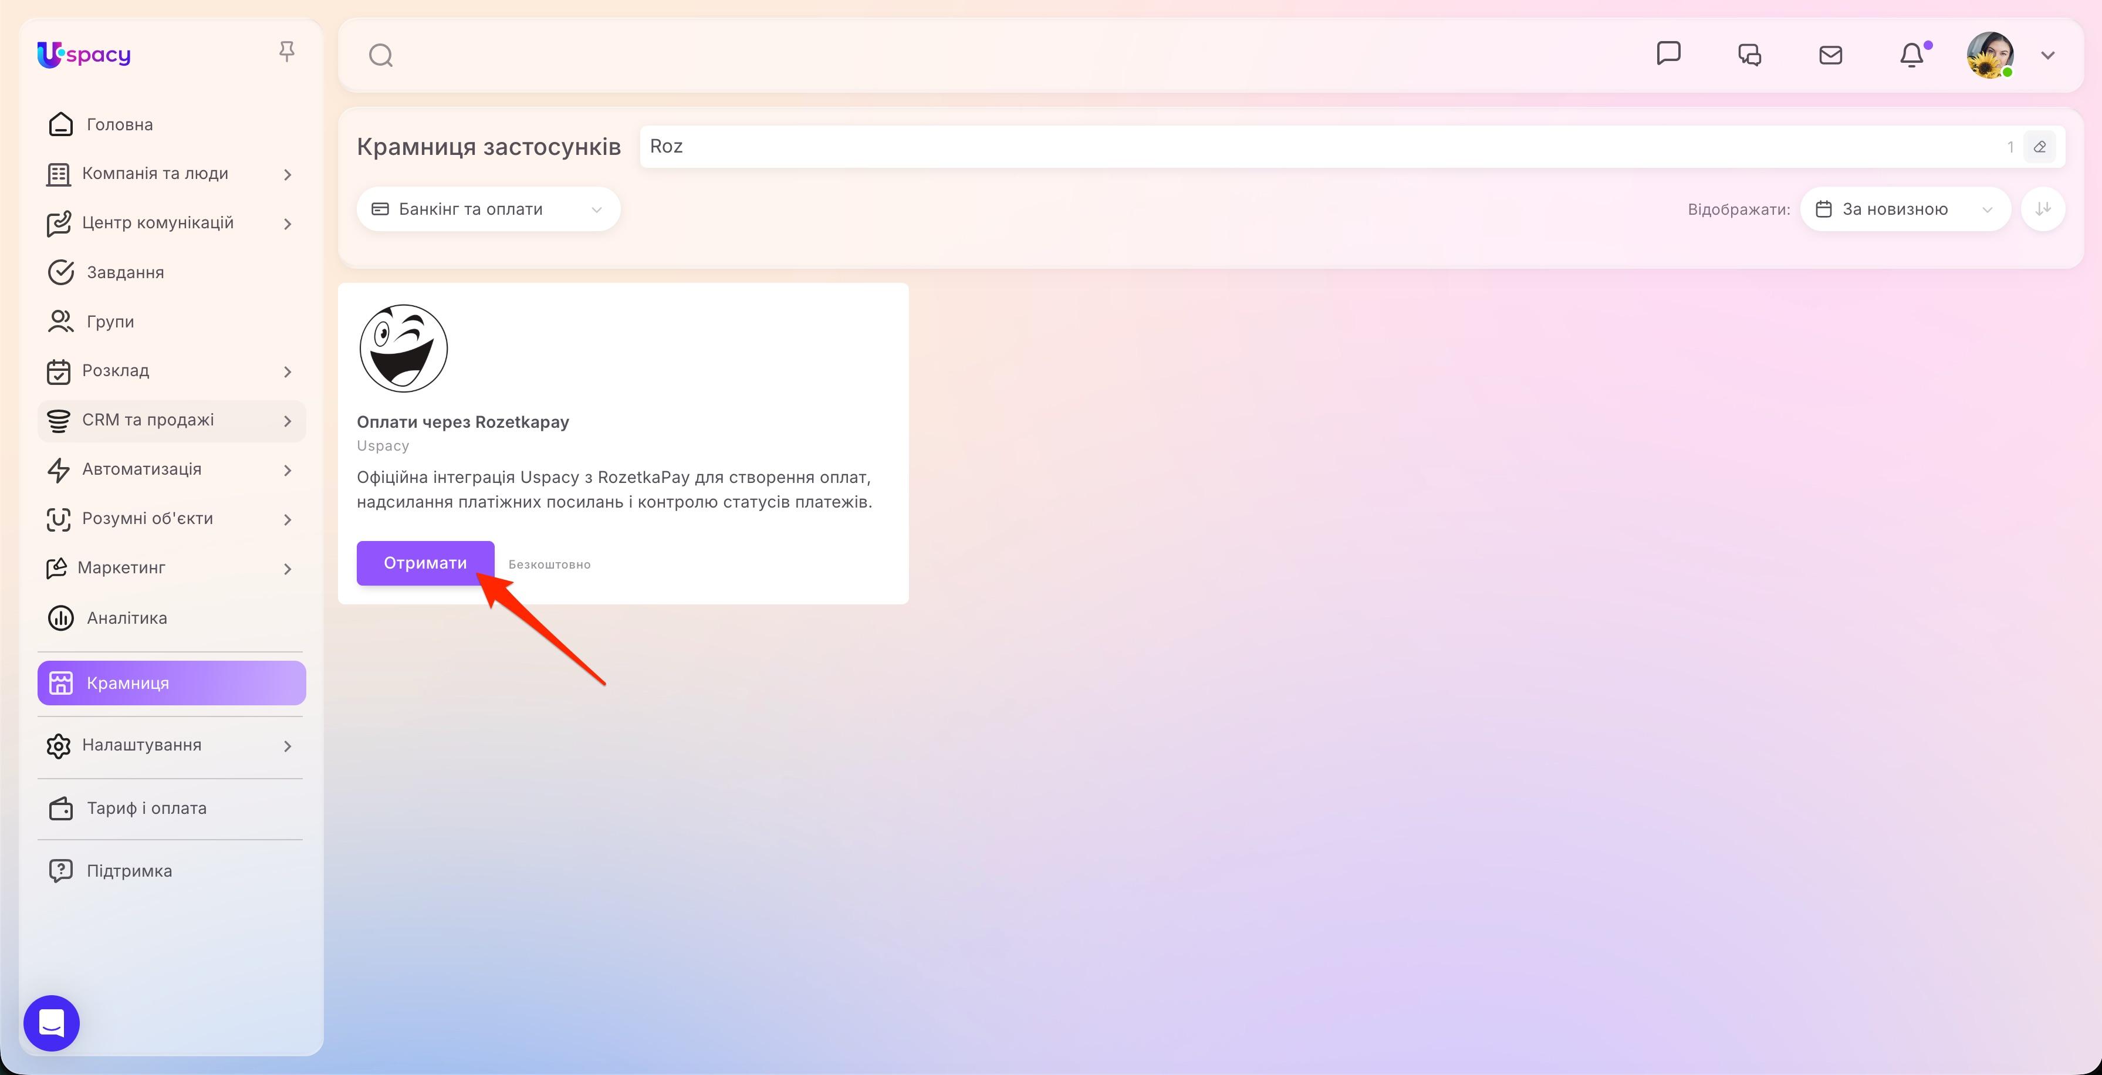Open the chat bubble icon in header
Image resolution: width=2102 pixels, height=1075 pixels.
pos(1669,54)
